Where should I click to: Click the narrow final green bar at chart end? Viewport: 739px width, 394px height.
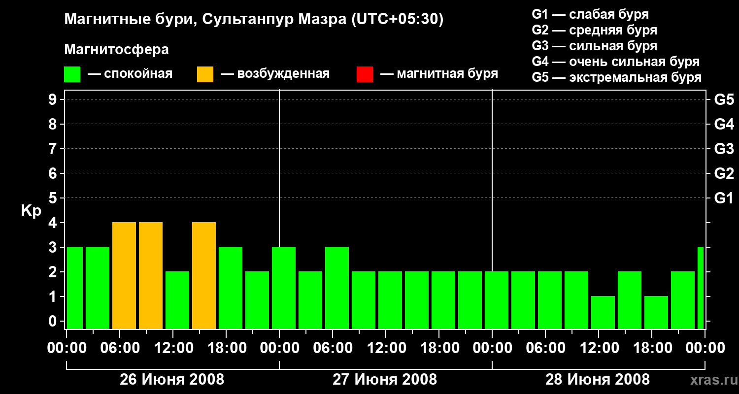tap(701, 288)
